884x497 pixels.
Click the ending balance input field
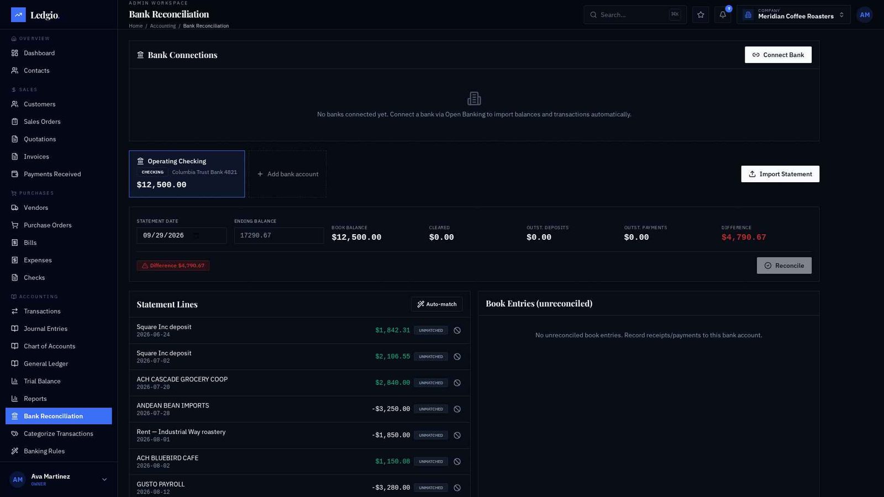coord(279,236)
